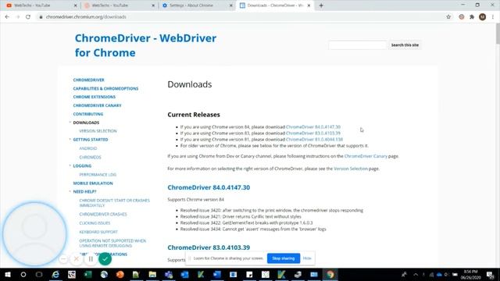Open the Windows Start menu
The image size is (500, 281).
coord(7,275)
